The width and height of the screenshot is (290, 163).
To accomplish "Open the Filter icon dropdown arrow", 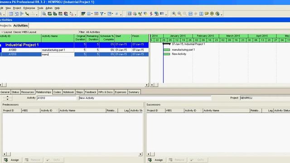I will [105, 14].
